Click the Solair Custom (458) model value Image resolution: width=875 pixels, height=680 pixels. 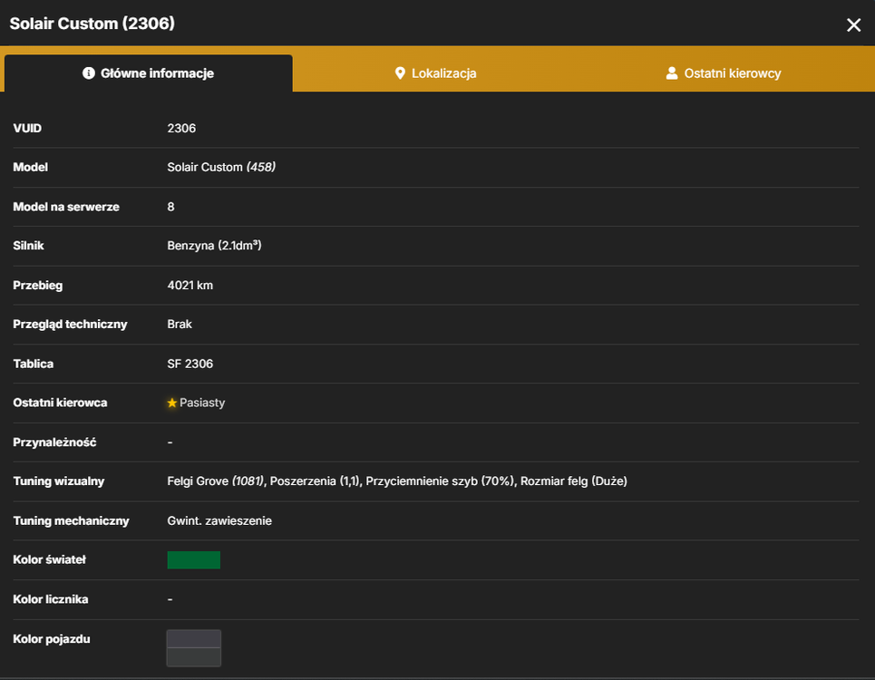(221, 168)
